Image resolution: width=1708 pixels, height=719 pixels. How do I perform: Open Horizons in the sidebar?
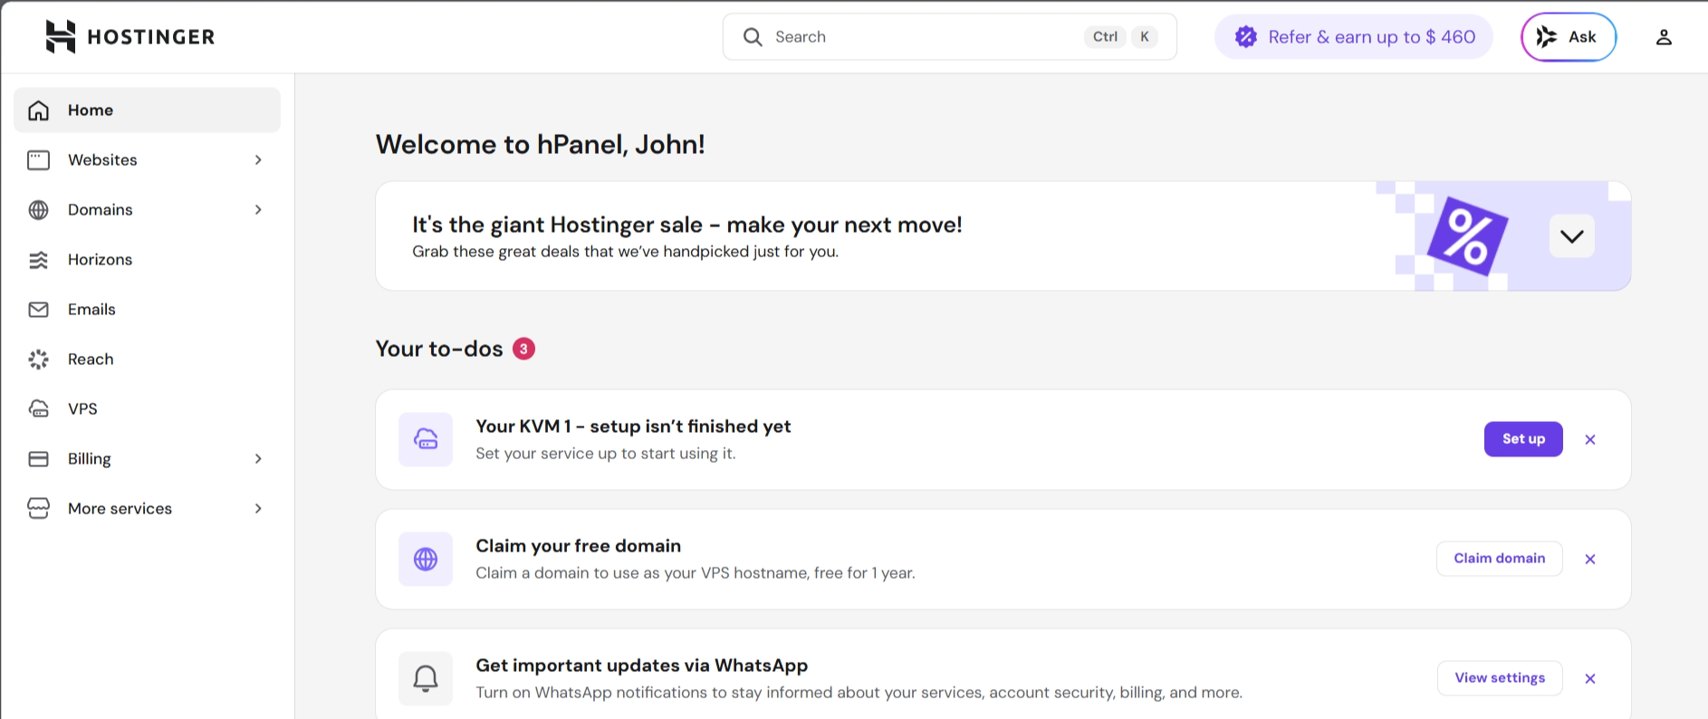click(147, 260)
